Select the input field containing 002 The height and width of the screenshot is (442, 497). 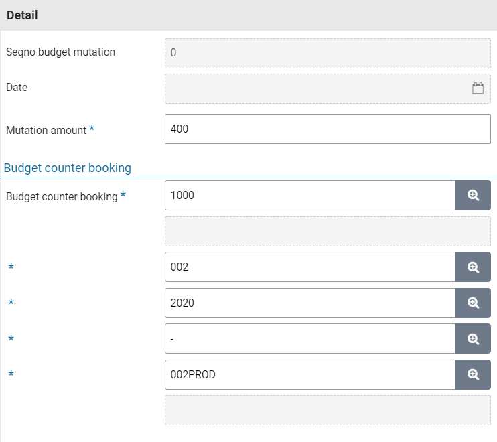pyautogui.click(x=310, y=267)
